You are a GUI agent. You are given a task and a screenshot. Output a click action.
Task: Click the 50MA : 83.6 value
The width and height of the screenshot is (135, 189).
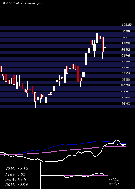pyautogui.click(x=17, y=185)
